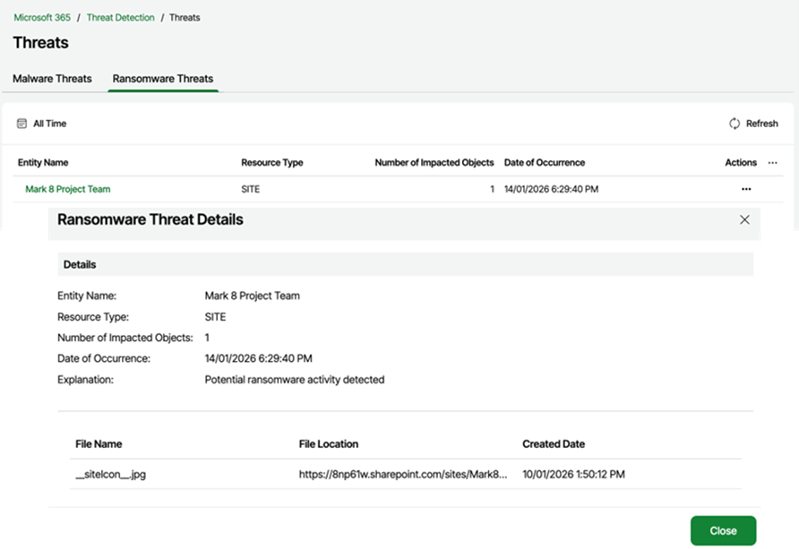
Task: Click the green Close button
Action: tap(723, 530)
